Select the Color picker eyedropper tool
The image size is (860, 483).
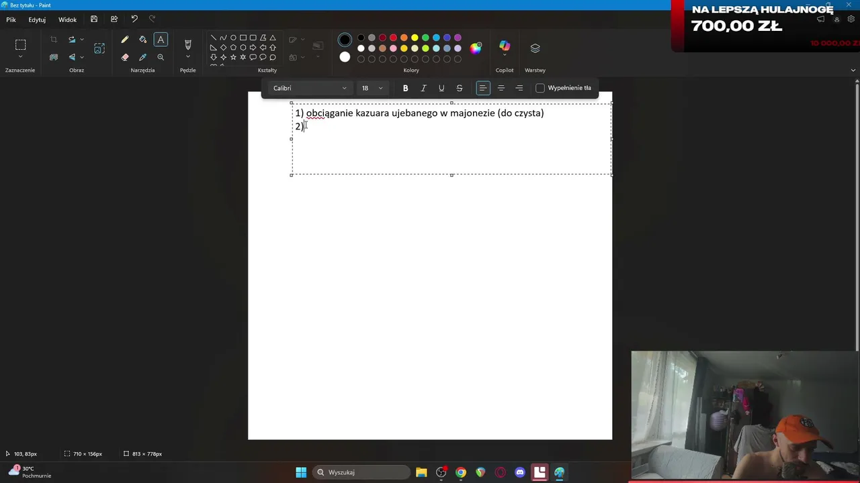(142, 58)
